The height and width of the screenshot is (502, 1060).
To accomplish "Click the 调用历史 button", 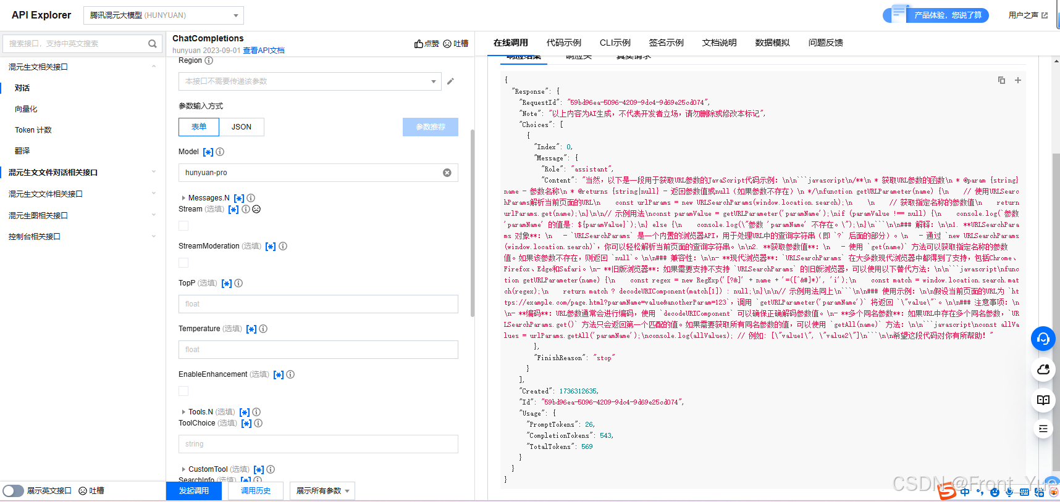I will click(x=256, y=491).
